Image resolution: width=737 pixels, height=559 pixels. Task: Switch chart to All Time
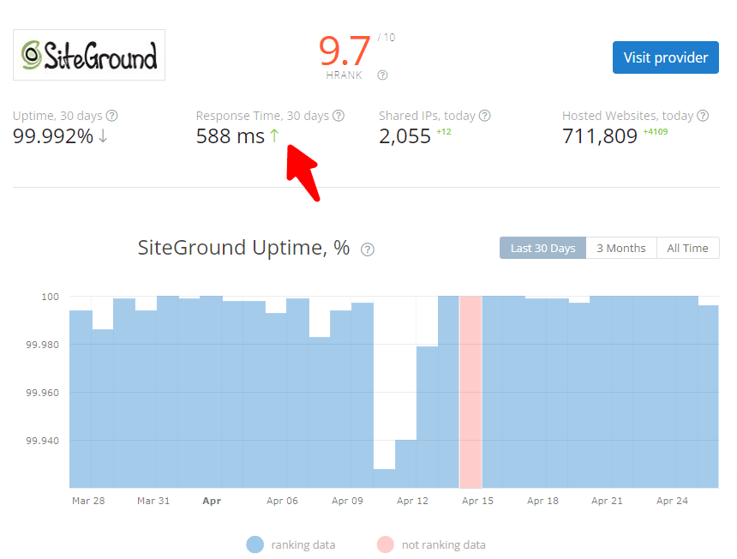click(x=687, y=248)
